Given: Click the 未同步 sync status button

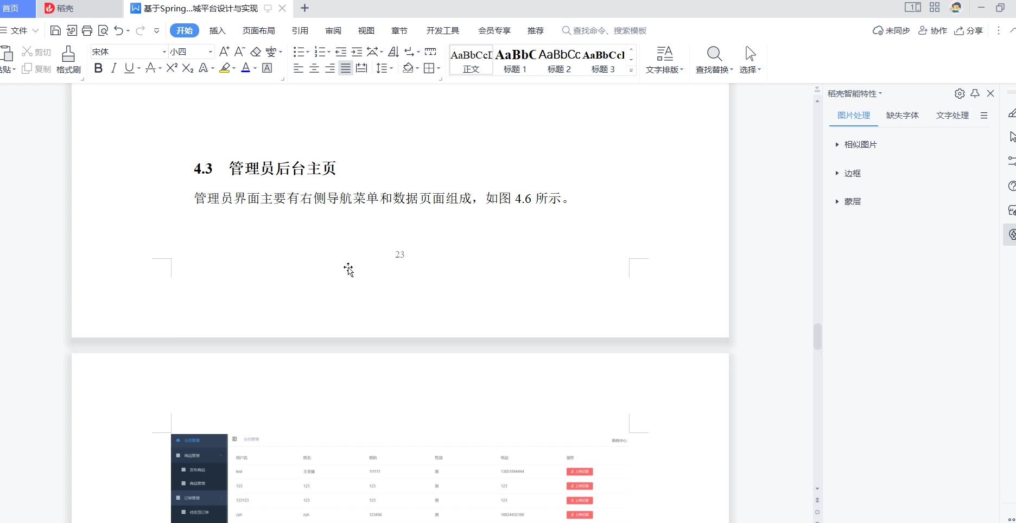Looking at the screenshot, I should pyautogui.click(x=891, y=30).
